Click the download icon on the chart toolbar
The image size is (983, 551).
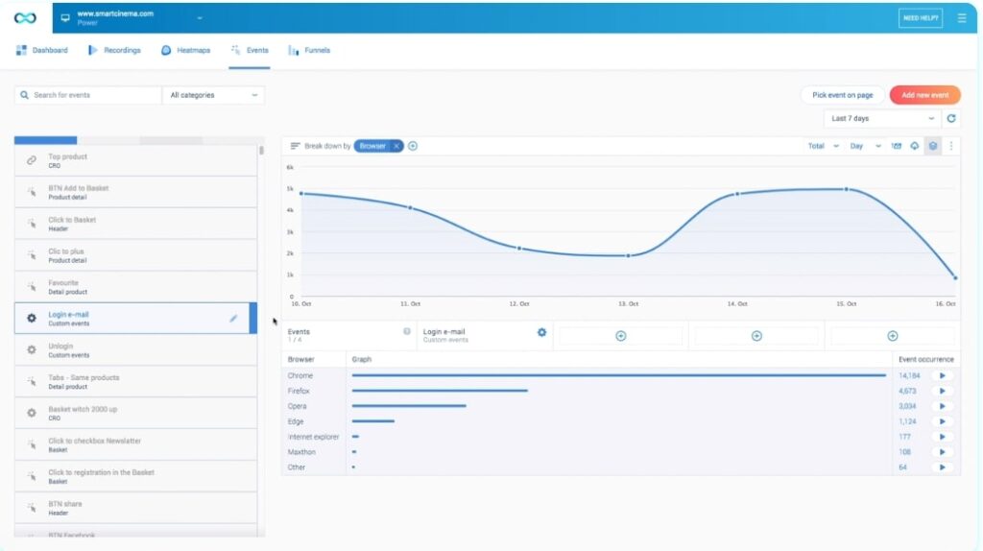tap(914, 146)
